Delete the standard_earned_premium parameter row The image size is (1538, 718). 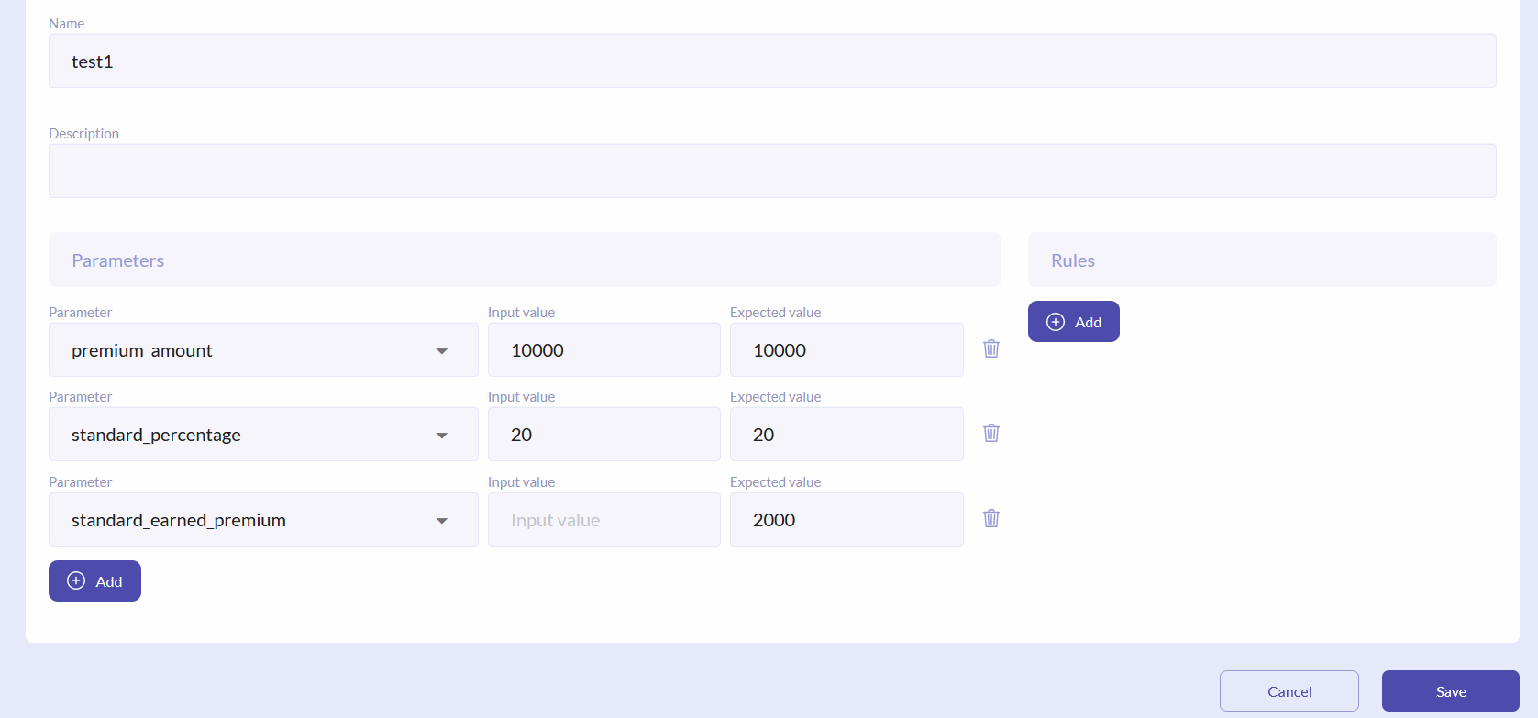pos(990,518)
